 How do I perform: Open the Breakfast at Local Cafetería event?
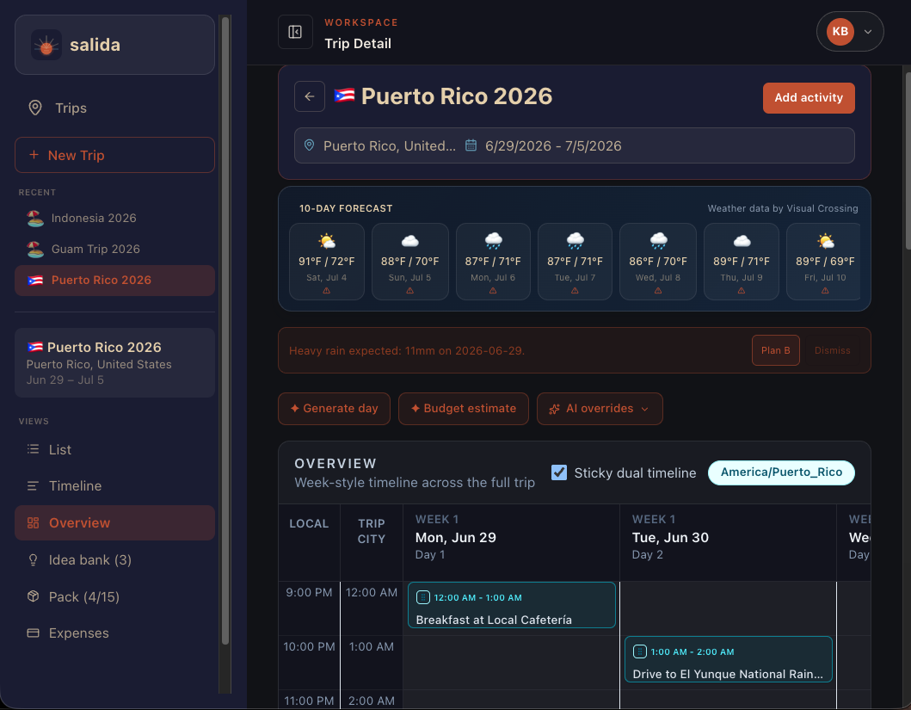click(x=512, y=605)
